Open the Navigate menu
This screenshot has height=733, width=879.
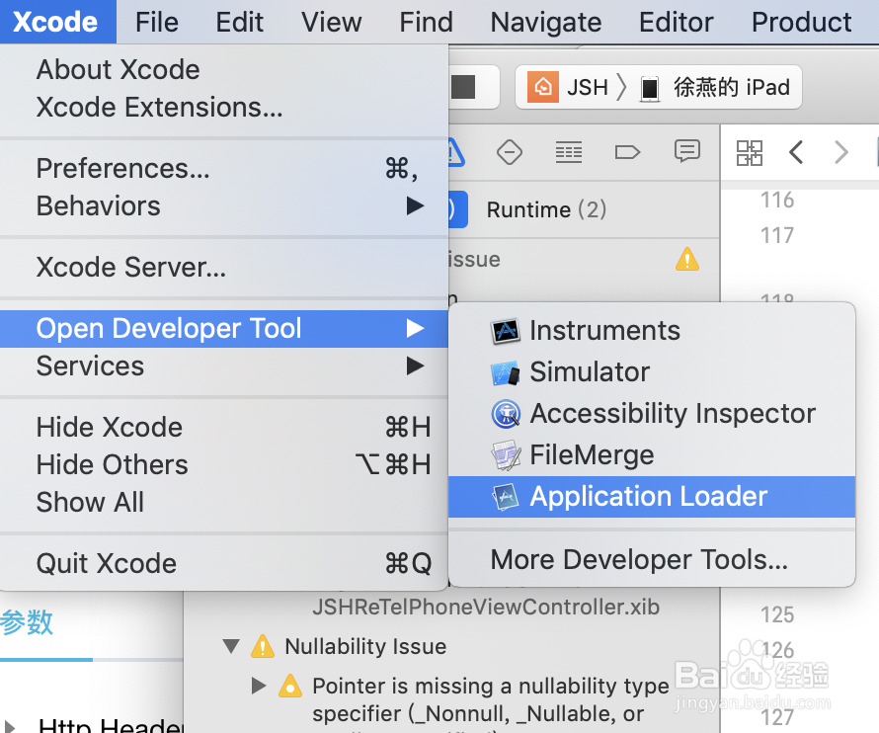pos(545,22)
